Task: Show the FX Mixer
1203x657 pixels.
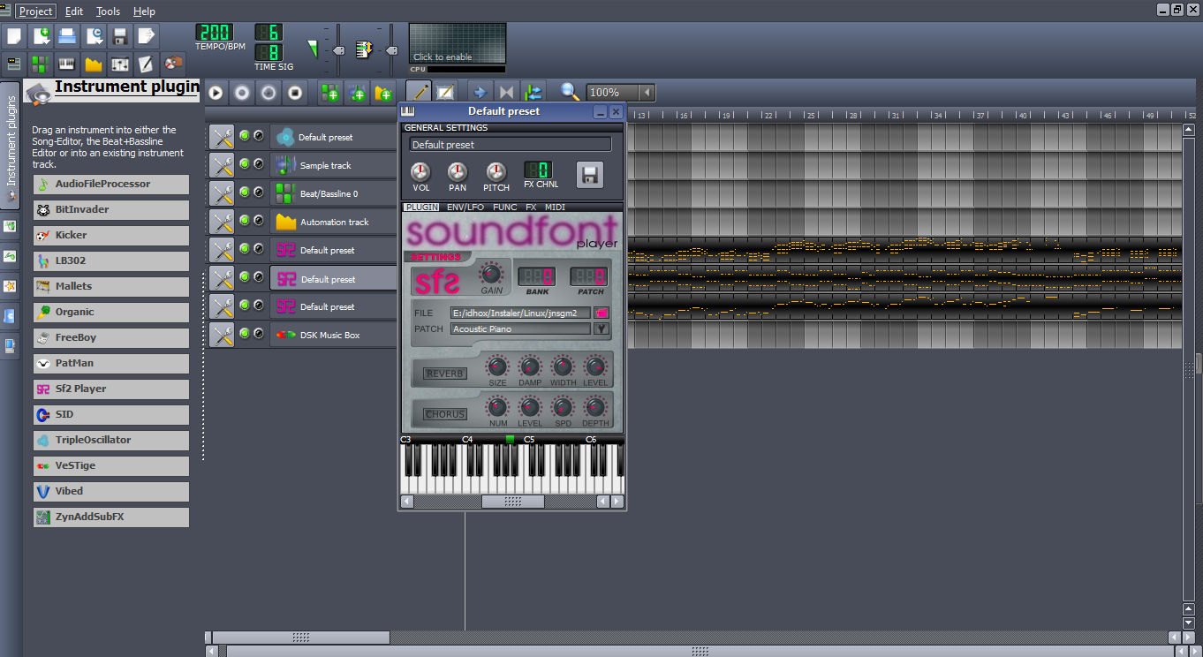Action: point(120,64)
